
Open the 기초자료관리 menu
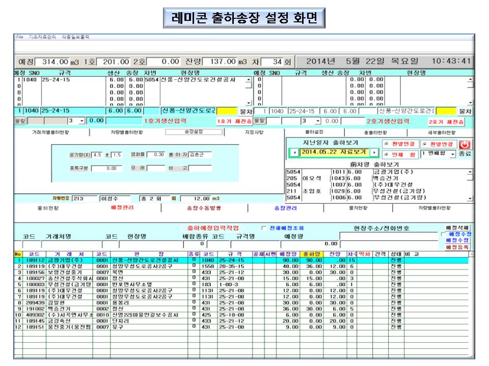[x=42, y=37]
